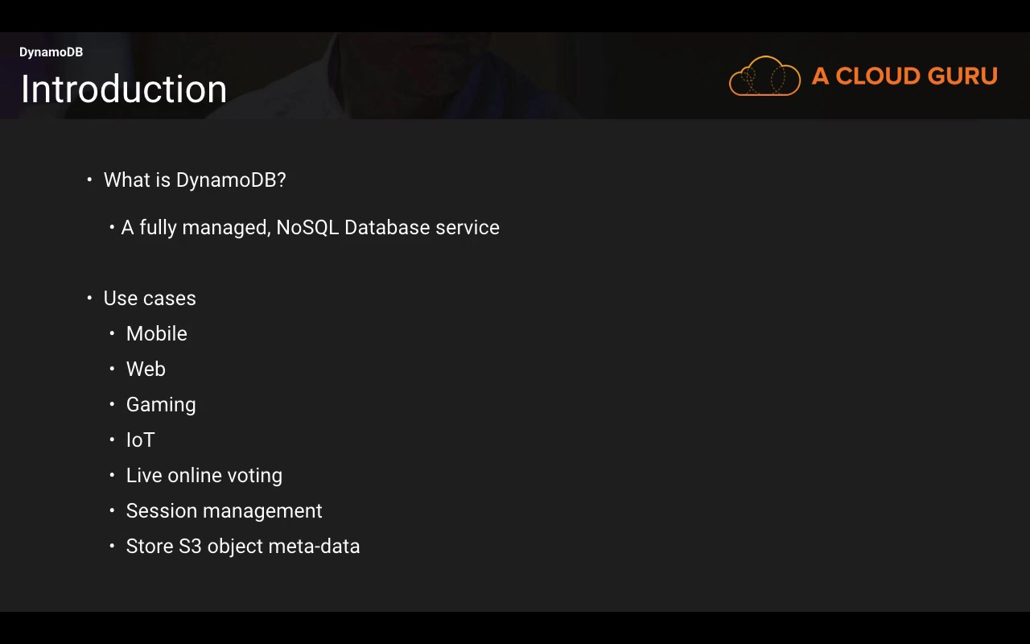Click the small DynamoDB section label
Image resolution: width=1030 pixels, height=644 pixels.
(x=51, y=52)
